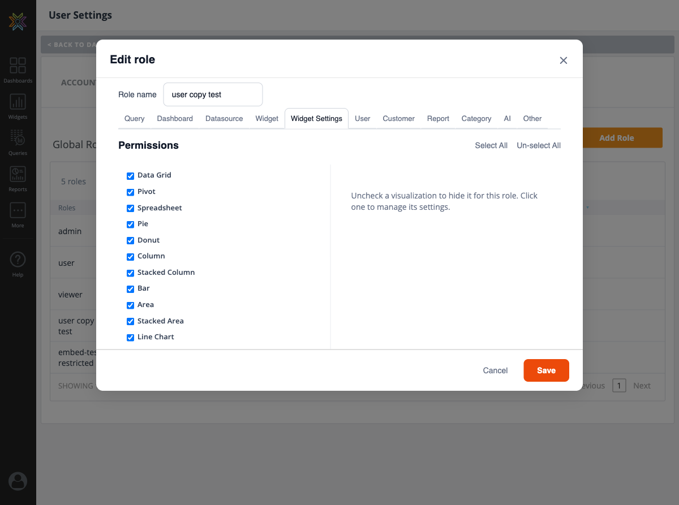Click the Cancel button
This screenshot has height=505, width=679.
(x=495, y=370)
